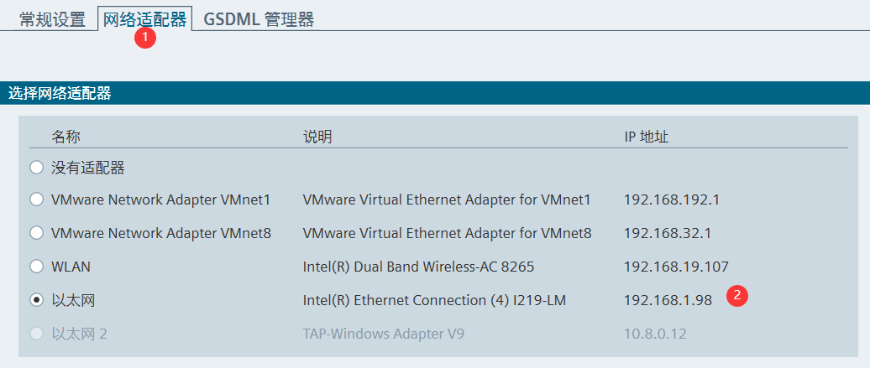
Task: Switch to the 常规设置 tab
Action: pos(52,19)
